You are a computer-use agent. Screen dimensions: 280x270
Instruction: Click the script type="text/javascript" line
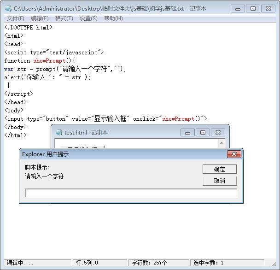(x=54, y=53)
